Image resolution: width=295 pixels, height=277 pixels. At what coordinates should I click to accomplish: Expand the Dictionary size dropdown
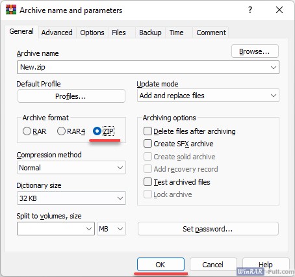pyautogui.click(x=120, y=198)
